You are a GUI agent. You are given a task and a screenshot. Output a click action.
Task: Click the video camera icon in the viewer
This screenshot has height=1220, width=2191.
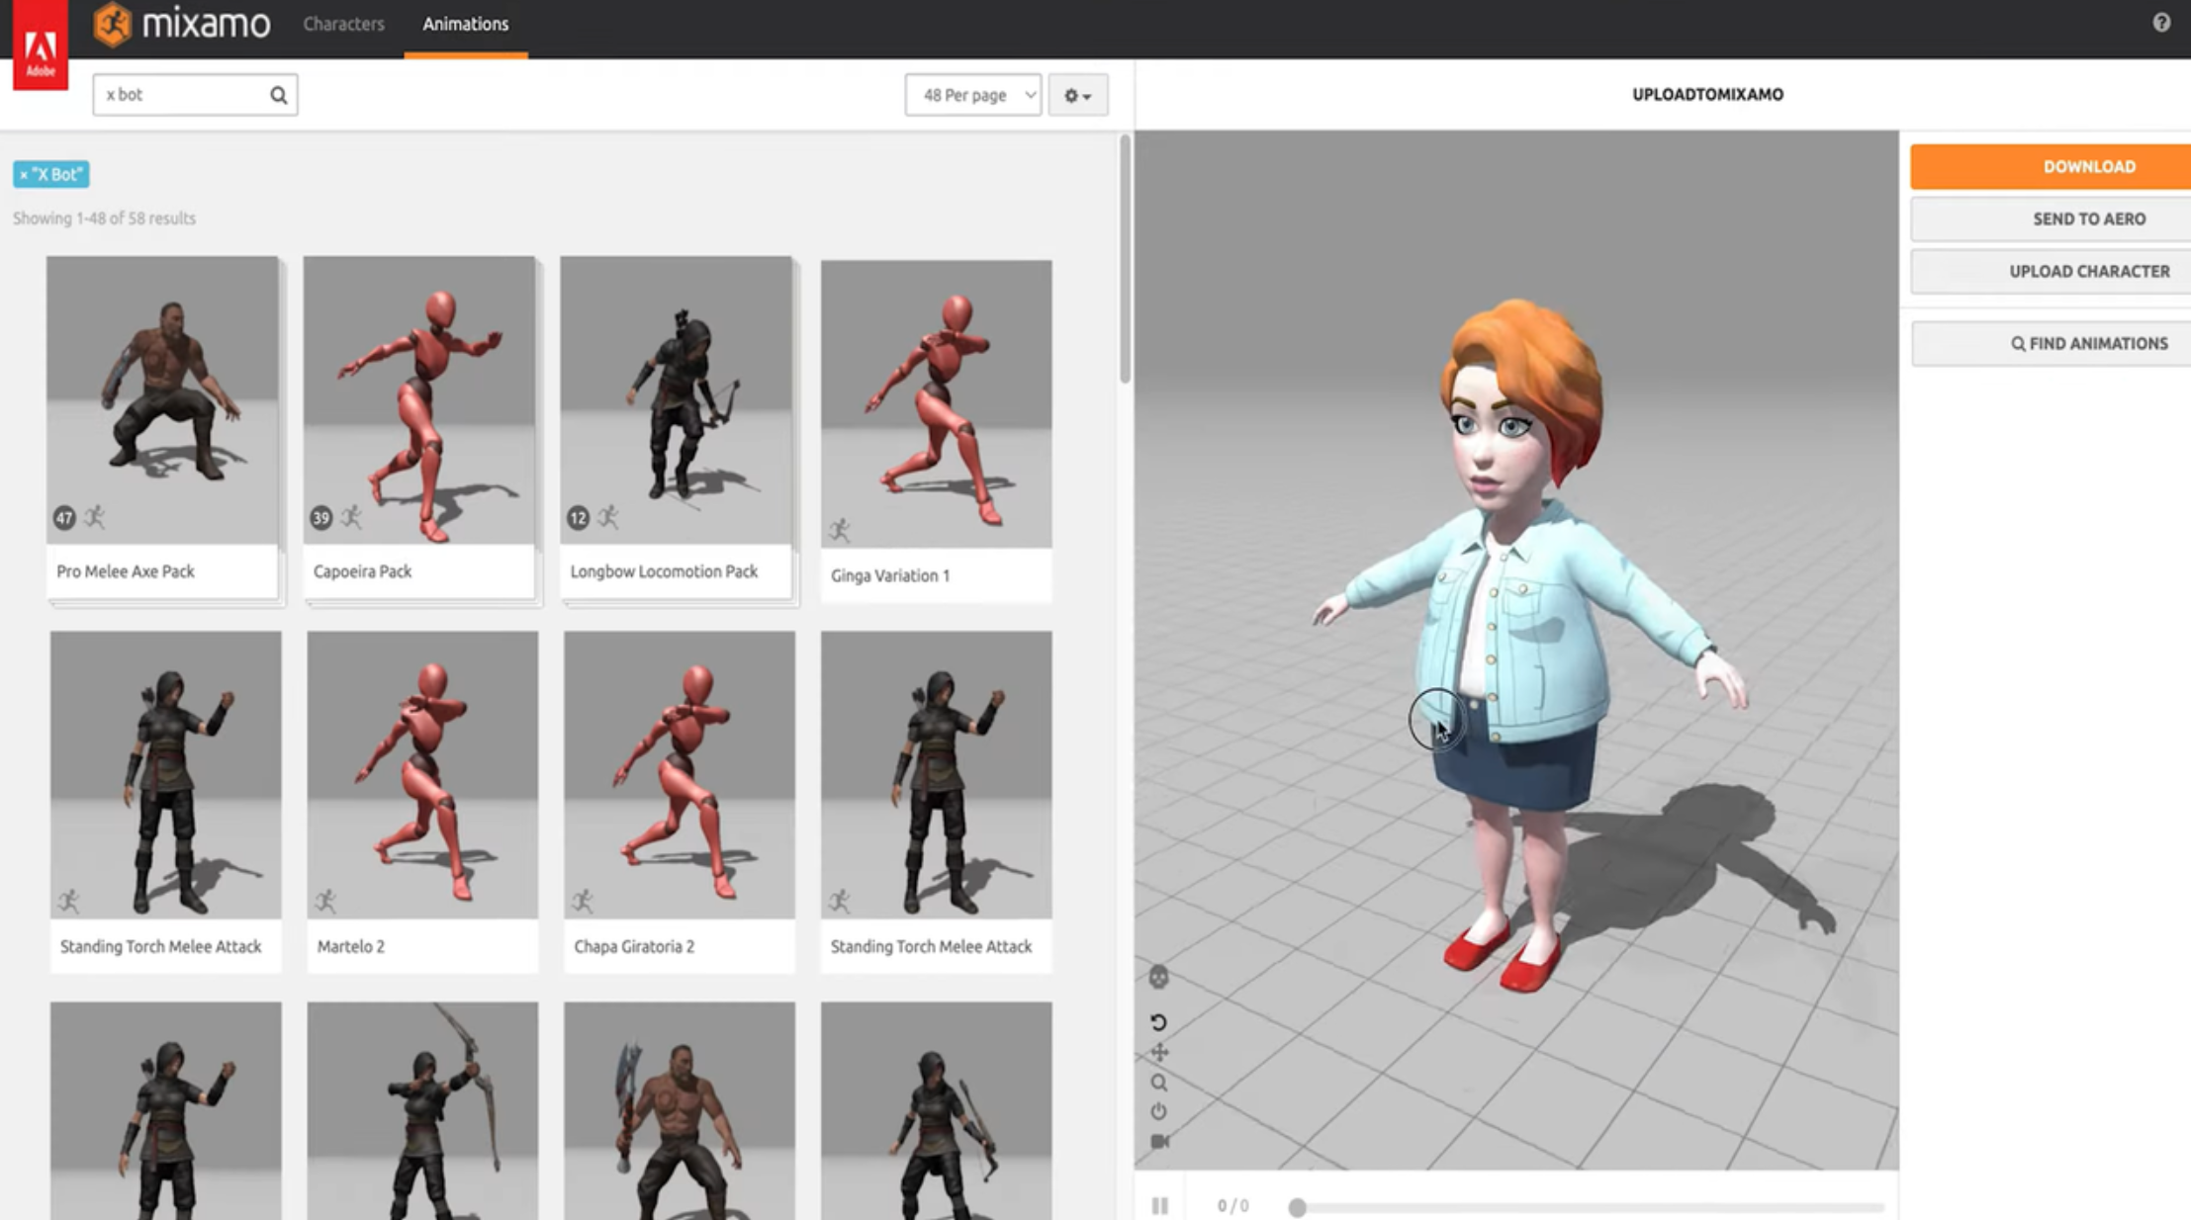[x=1158, y=1139]
